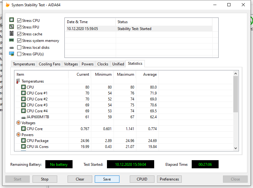This screenshot has height=188, width=253.
Task: Click the chip icon for CPU Core #1
Action: (23, 93)
